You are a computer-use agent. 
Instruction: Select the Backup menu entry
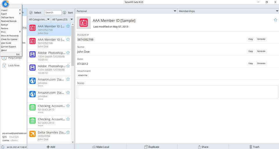[11, 25]
